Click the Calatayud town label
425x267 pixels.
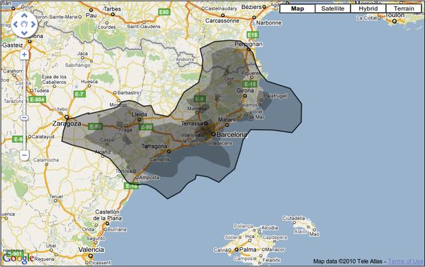point(43,137)
